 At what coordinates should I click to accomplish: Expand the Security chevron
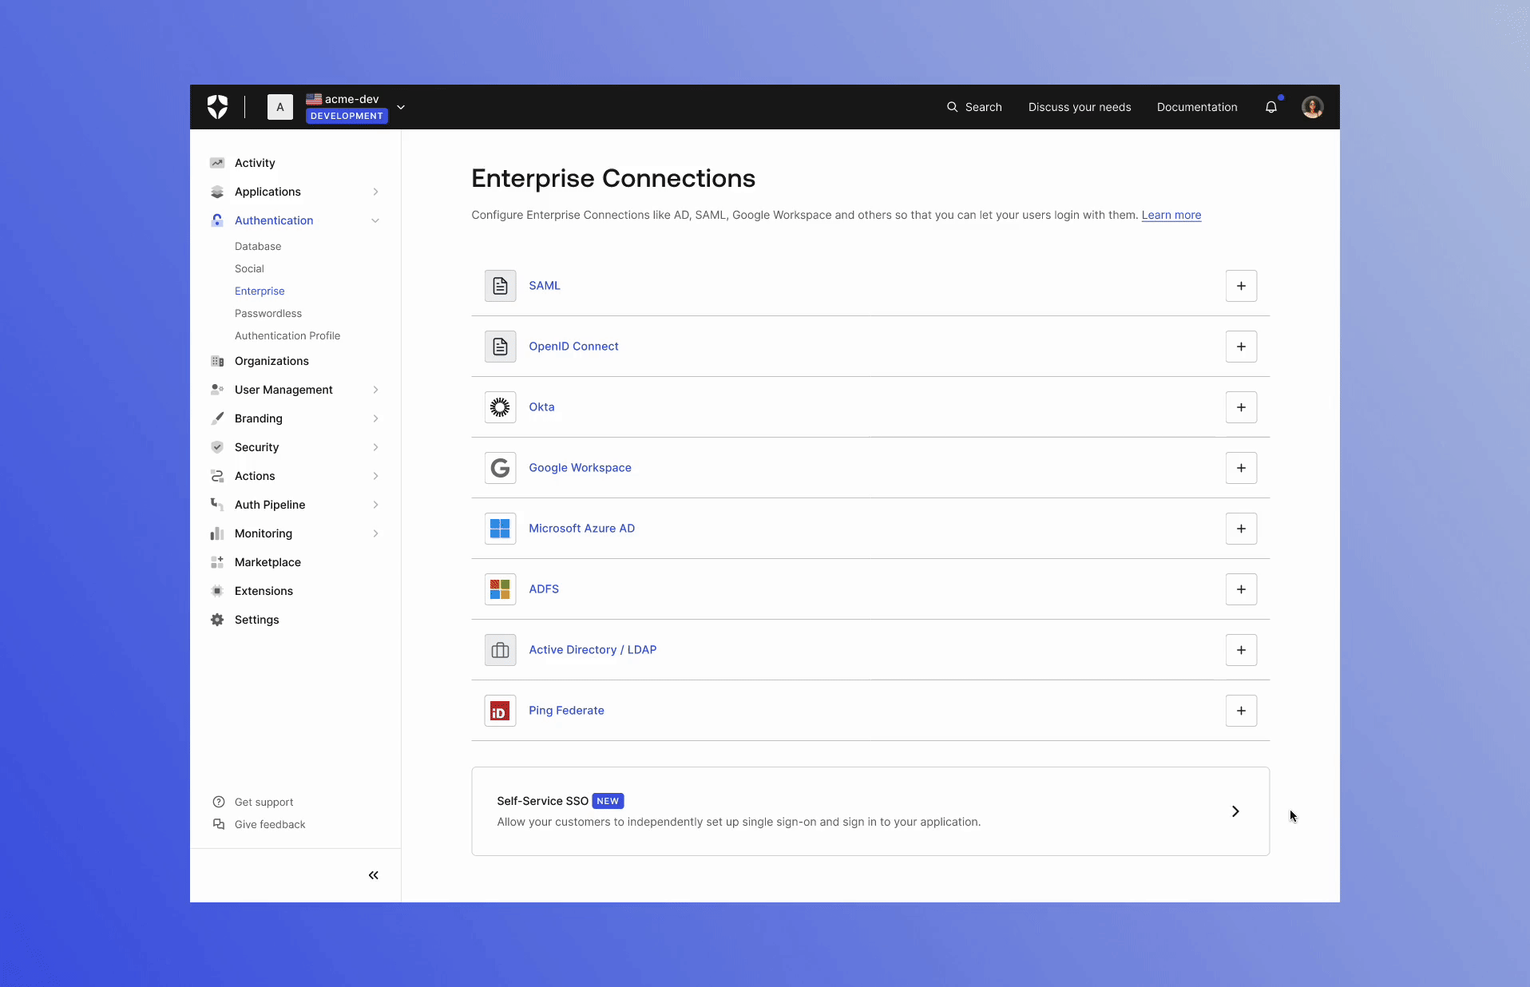(375, 447)
